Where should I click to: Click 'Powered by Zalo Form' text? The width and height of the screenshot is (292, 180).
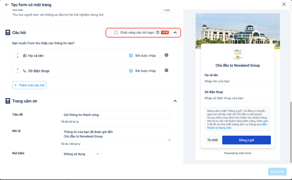coord(238,153)
